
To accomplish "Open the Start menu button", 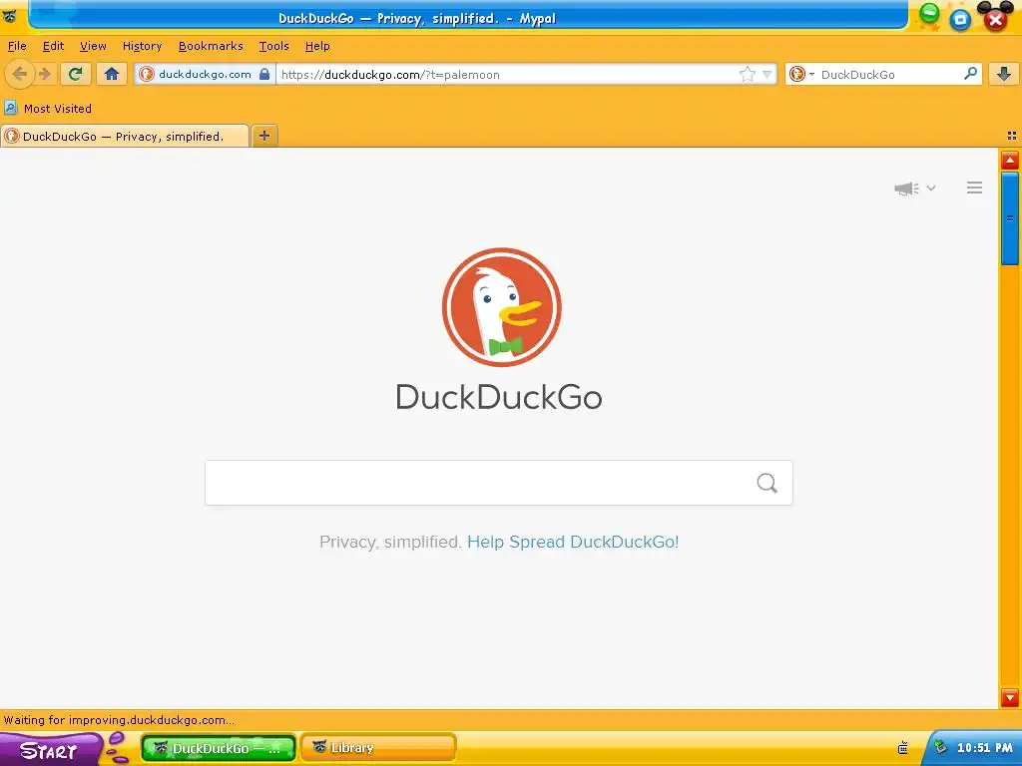I will point(50,750).
